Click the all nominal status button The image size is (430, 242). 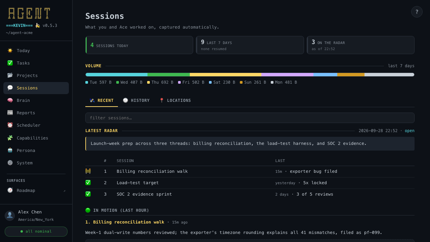point(36,231)
